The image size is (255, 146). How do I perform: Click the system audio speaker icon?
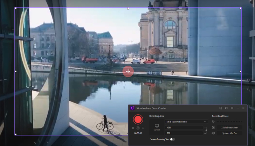(x=213, y=133)
